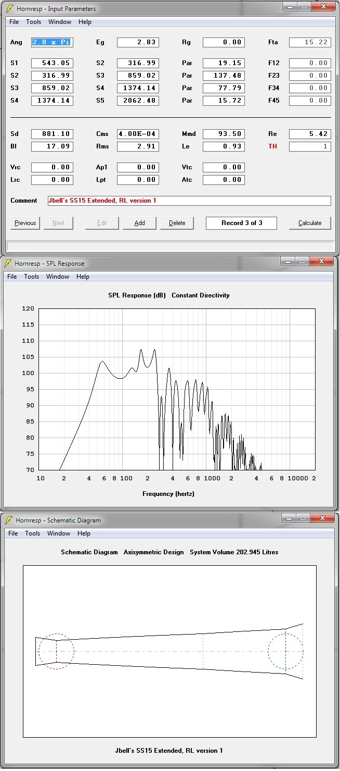Image resolution: width=340 pixels, height=771 pixels.
Task: Click the Par field with 15.72
Action: (224, 101)
